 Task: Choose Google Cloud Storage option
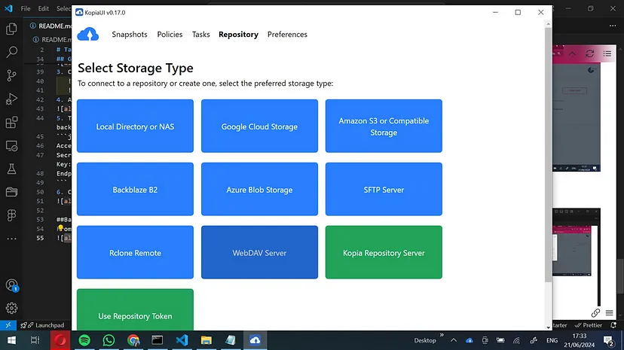point(259,126)
